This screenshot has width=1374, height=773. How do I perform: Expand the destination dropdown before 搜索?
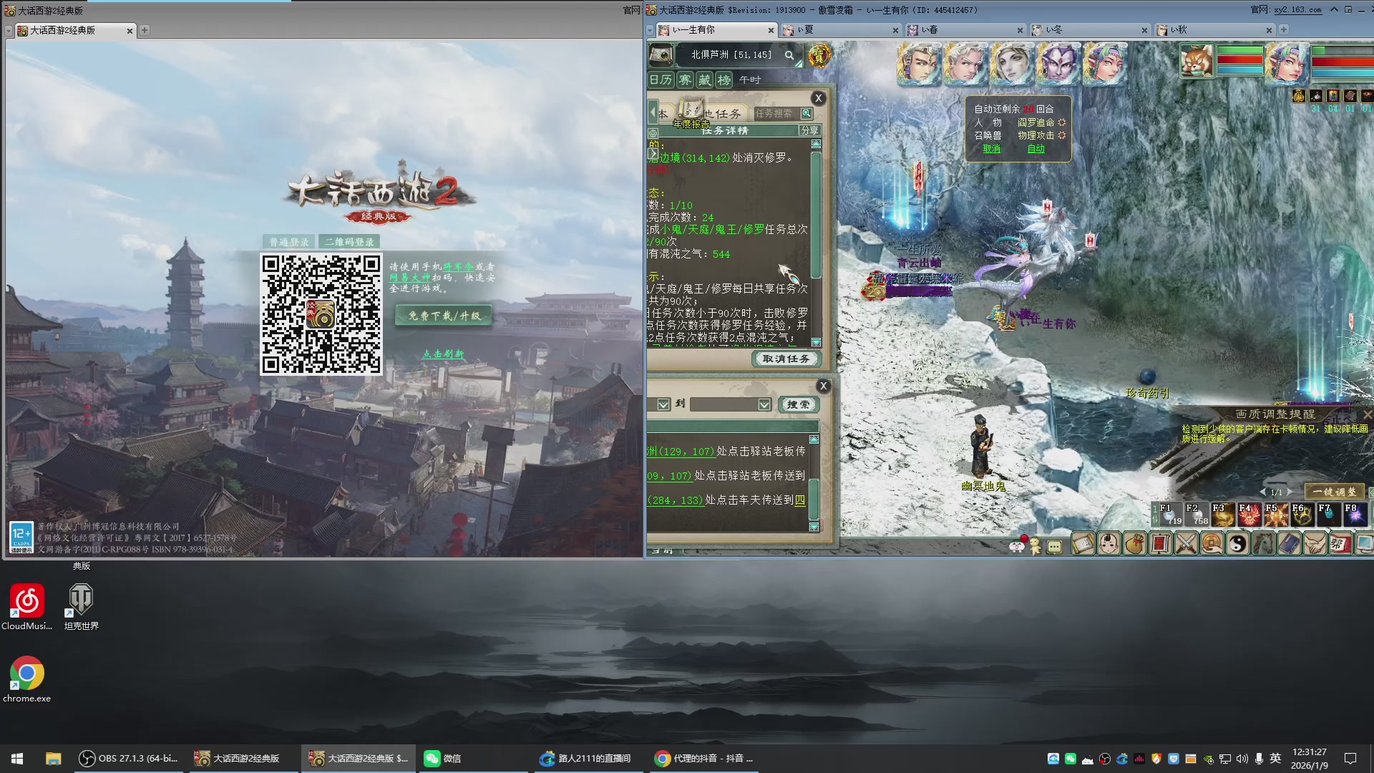tap(764, 404)
